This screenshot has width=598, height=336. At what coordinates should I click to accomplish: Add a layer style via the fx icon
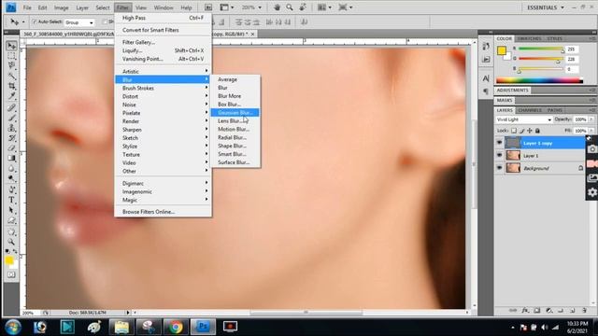pyautogui.click(x=525, y=311)
